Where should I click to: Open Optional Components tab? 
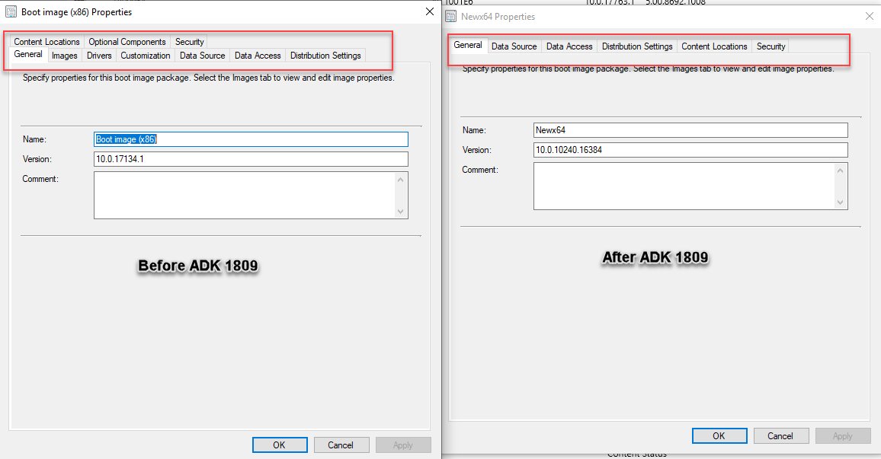(x=127, y=42)
